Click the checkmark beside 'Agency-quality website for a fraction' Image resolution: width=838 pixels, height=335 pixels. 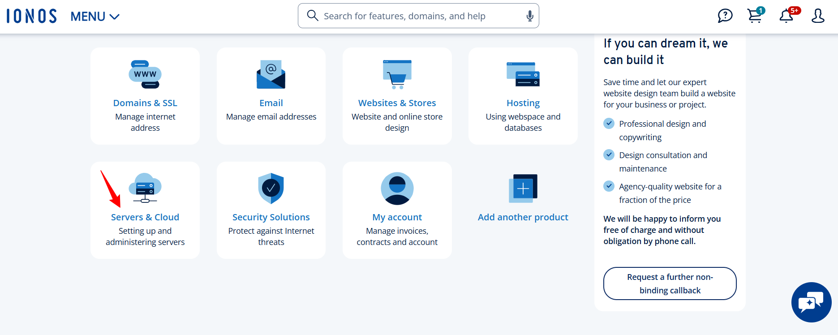click(609, 186)
